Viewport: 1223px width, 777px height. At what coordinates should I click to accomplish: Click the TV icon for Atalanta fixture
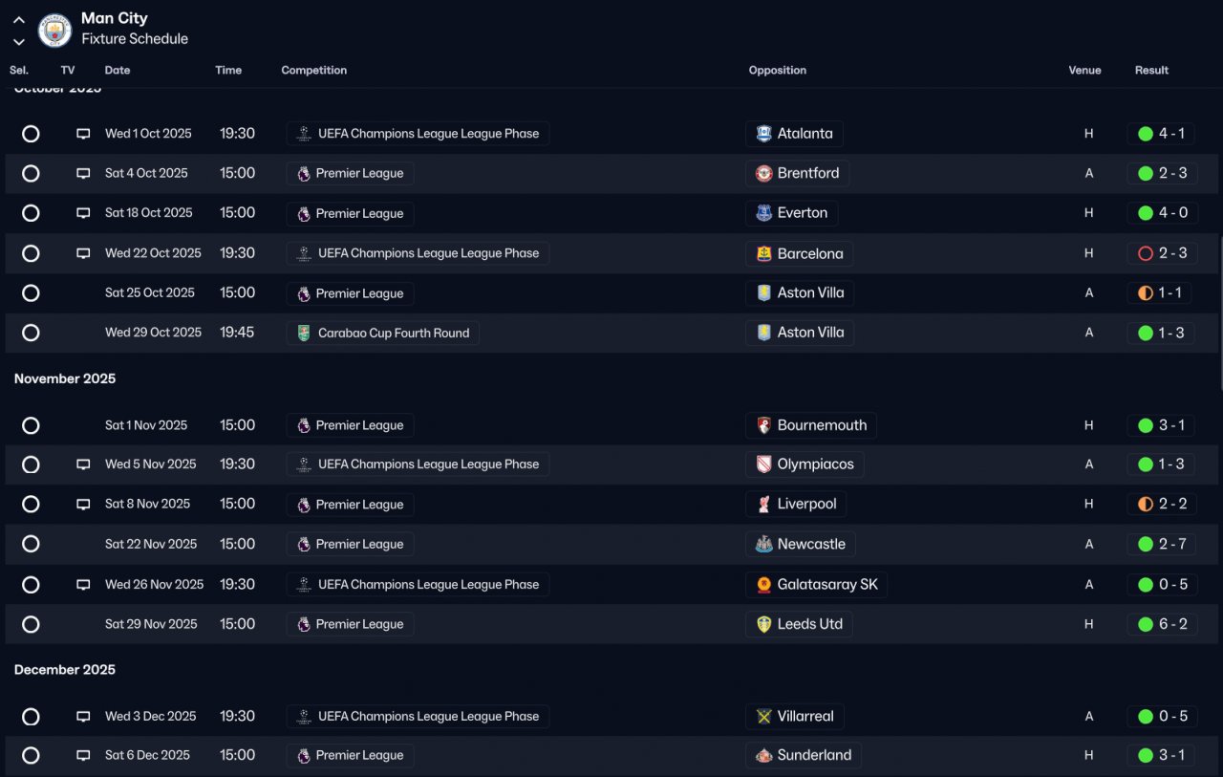click(x=83, y=134)
